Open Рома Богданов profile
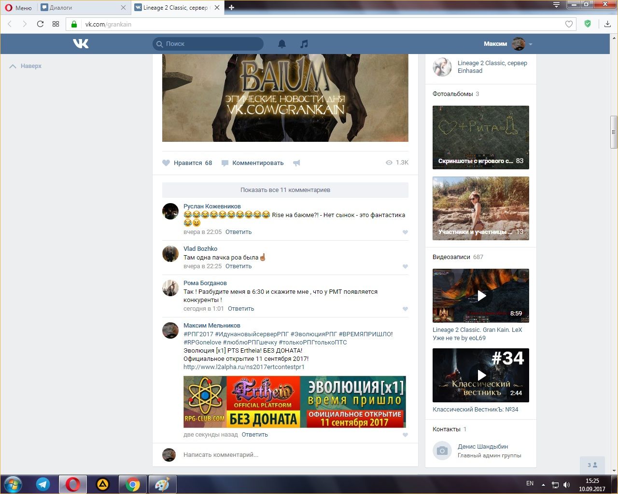The height and width of the screenshot is (494, 618). click(x=205, y=283)
